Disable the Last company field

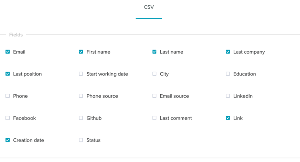pyautogui.click(x=228, y=52)
